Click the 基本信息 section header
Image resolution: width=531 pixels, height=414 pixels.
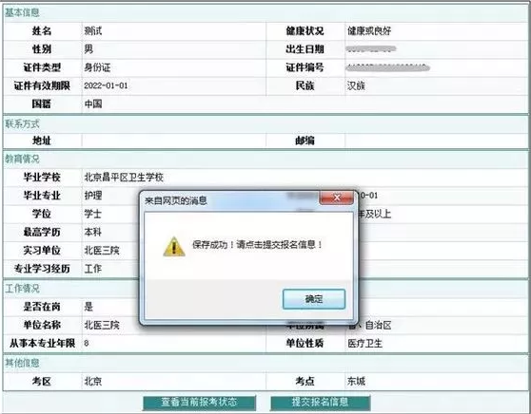pos(22,13)
